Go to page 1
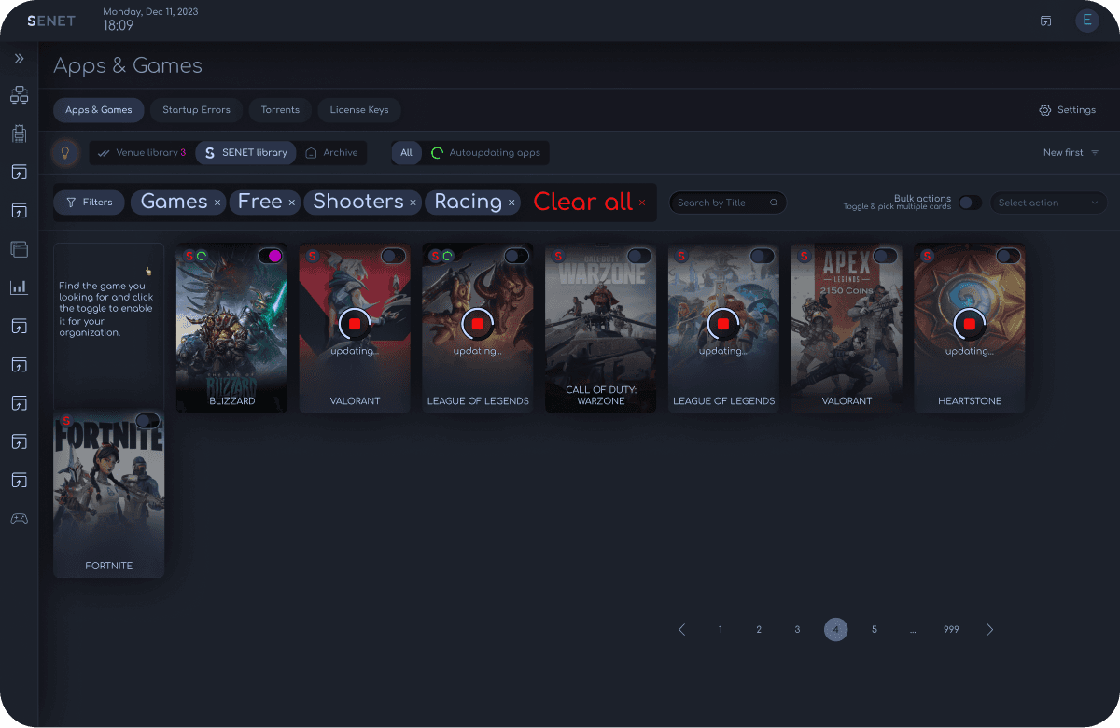Viewport: 1120px width, 728px height. pos(721,630)
